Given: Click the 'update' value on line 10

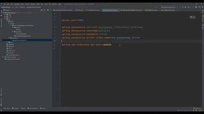Looking at the screenshot, I should pyautogui.click(x=107, y=45).
